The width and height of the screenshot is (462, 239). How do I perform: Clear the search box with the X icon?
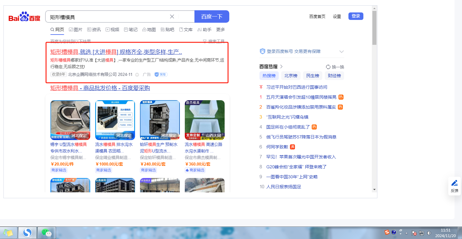(x=172, y=16)
